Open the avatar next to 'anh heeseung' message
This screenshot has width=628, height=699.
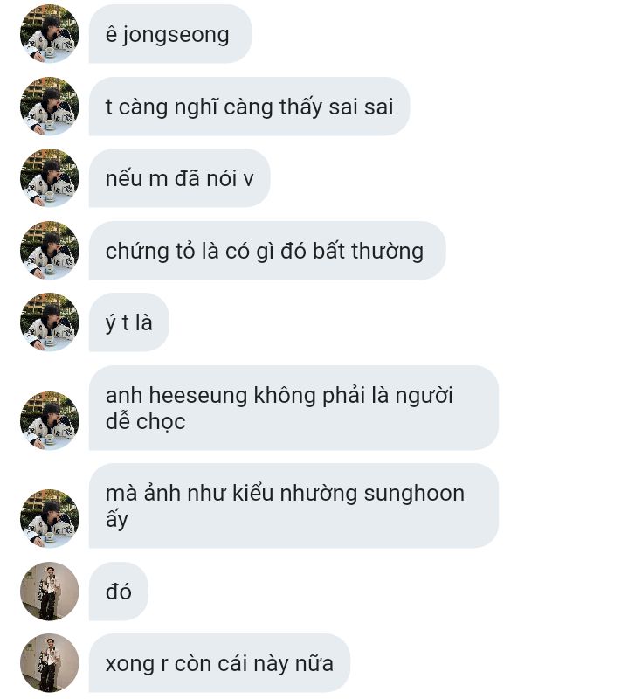(49, 420)
